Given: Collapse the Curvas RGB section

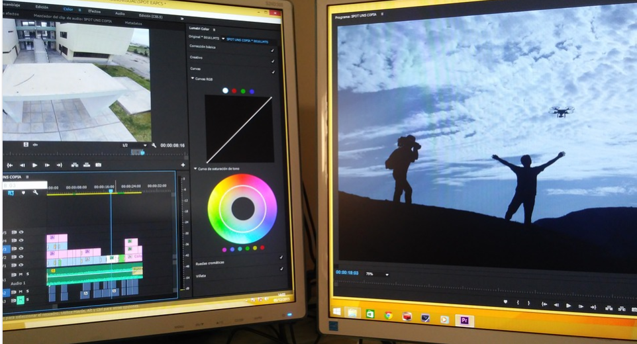Looking at the screenshot, I should coord(193,79).
